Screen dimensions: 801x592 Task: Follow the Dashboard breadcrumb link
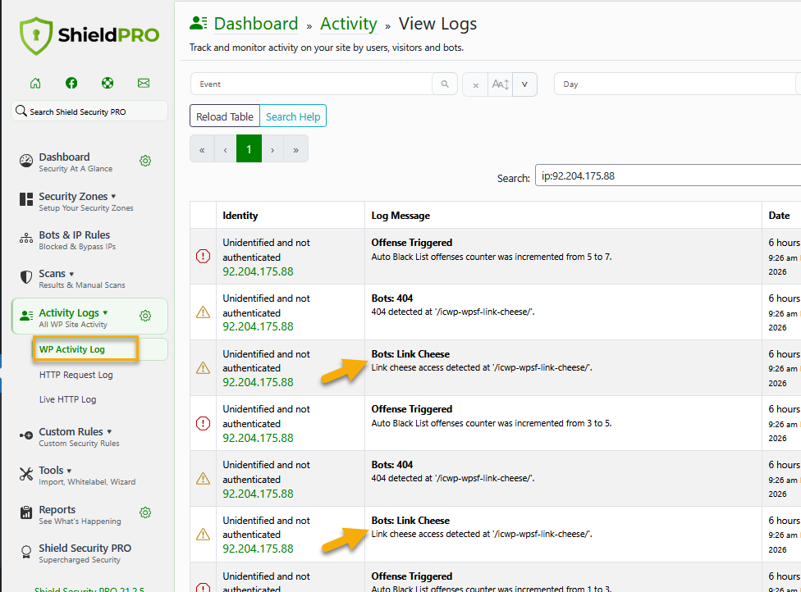[x=256, y=24]
